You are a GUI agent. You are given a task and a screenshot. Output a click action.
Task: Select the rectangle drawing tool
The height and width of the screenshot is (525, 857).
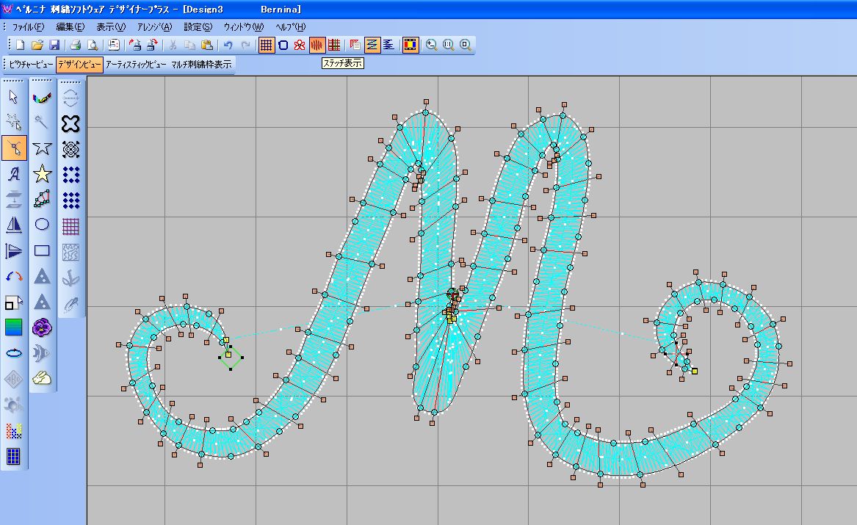pos(42,250)
